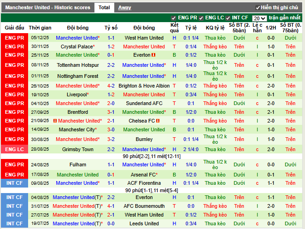The image size is (305, 229).
Task: Click the Kết quả column header
Action: [174, 28]
